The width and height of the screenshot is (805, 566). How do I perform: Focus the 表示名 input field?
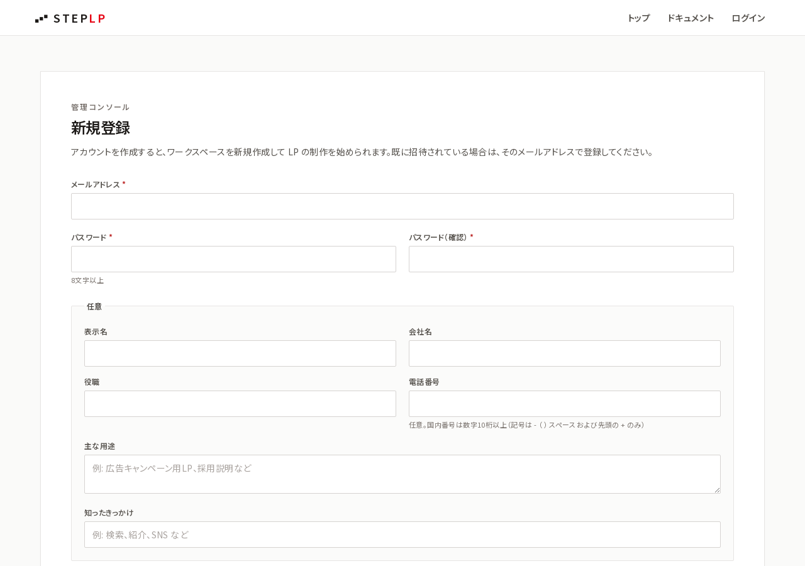240,353
